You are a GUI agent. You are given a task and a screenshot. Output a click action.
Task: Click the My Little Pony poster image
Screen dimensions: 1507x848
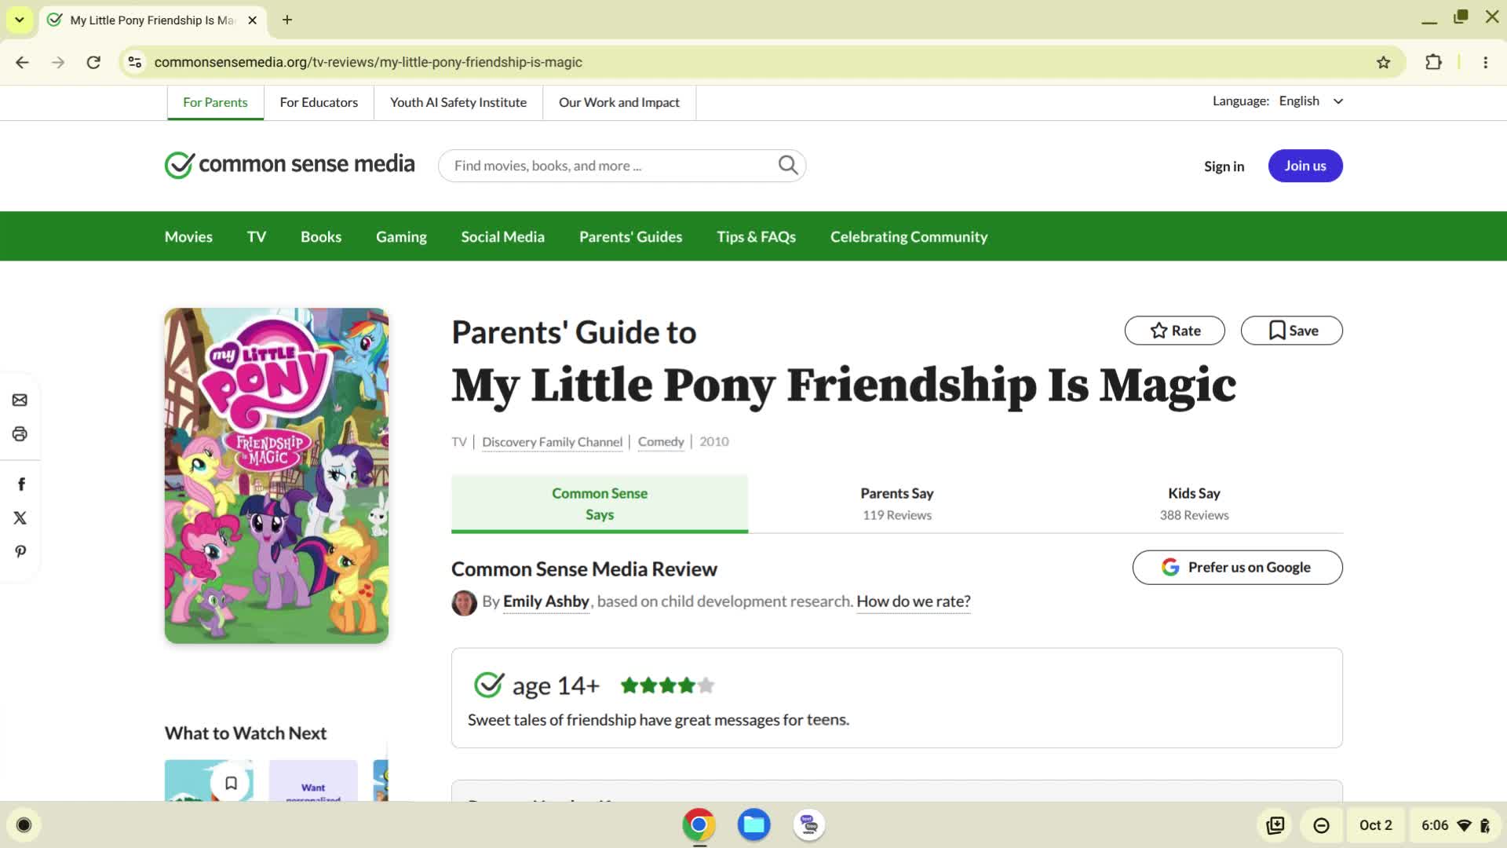point(276,476)
